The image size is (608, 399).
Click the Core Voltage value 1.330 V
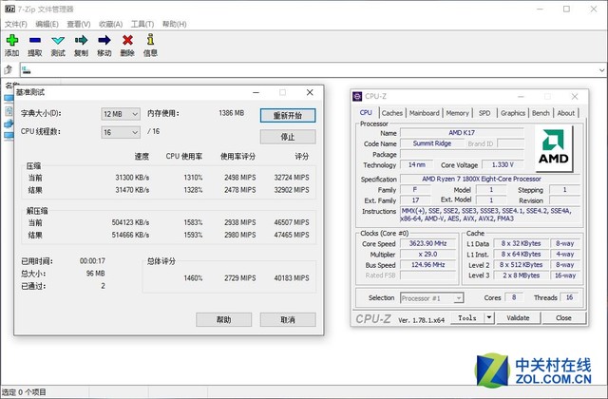(x=503, y=164)
